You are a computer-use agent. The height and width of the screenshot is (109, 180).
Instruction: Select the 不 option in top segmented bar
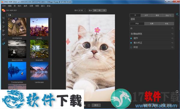[x=135, y=15]
